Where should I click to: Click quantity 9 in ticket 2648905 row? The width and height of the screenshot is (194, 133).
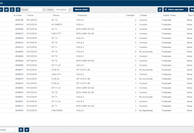pos(136,52)
